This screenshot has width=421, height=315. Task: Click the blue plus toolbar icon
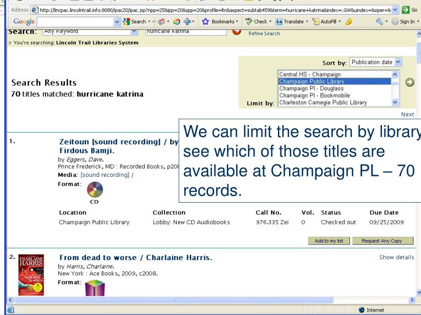tap(187, 21)
